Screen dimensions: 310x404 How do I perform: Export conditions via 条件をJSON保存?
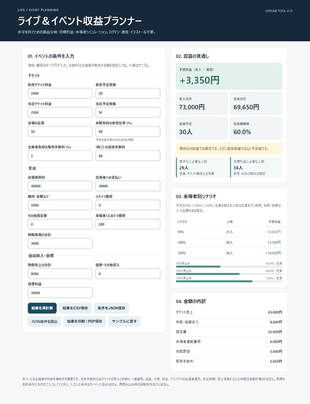point(112,308)
